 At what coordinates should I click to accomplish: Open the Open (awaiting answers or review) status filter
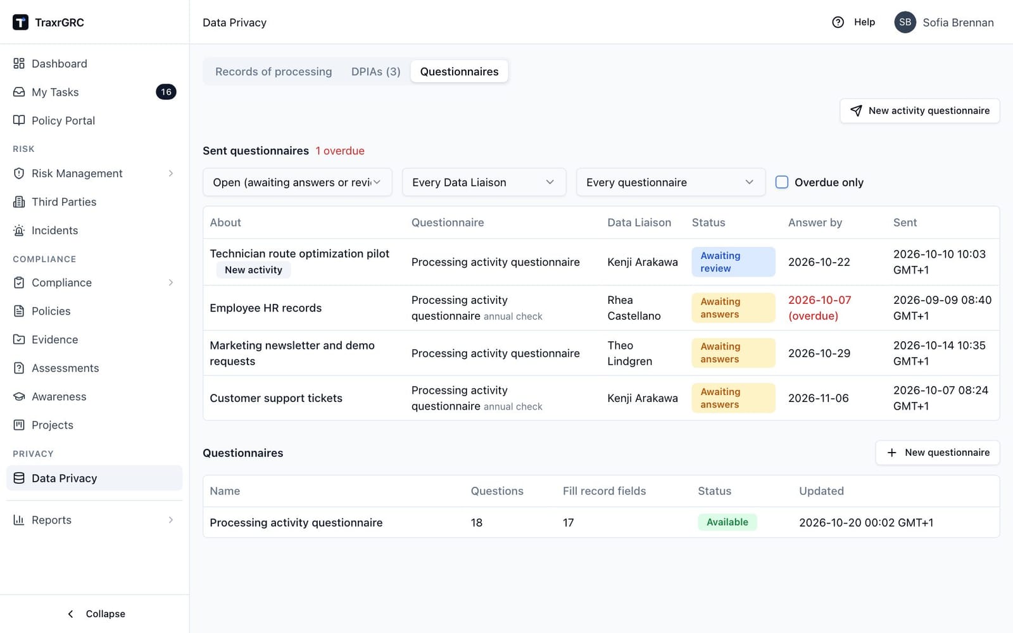tap(298, 182)
